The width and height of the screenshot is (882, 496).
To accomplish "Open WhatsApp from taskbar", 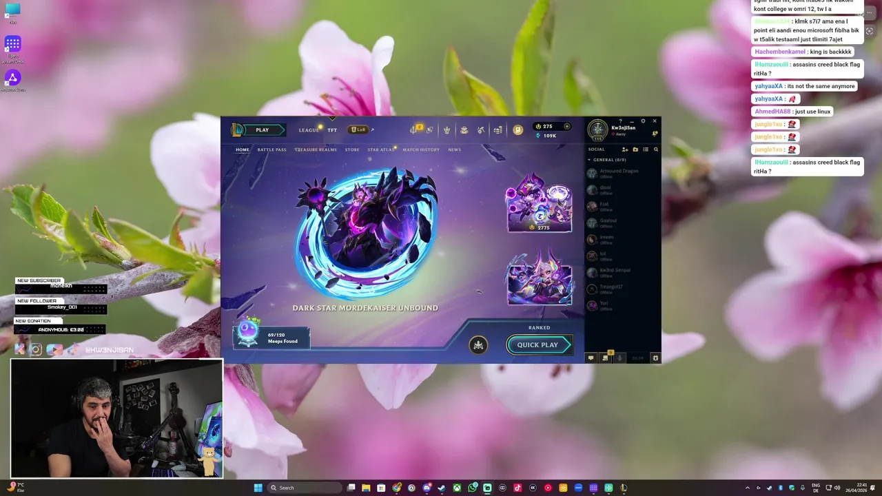I will (472, 488).
